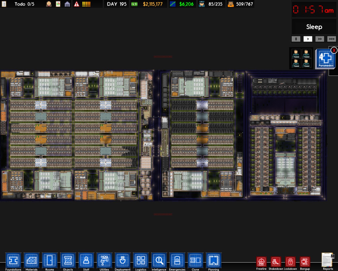
Task: Open the Utilities menu
Action: tap(104, 262)
